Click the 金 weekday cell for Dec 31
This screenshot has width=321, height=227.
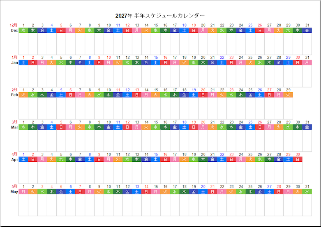pyautogui.click(x=307, y=30)
